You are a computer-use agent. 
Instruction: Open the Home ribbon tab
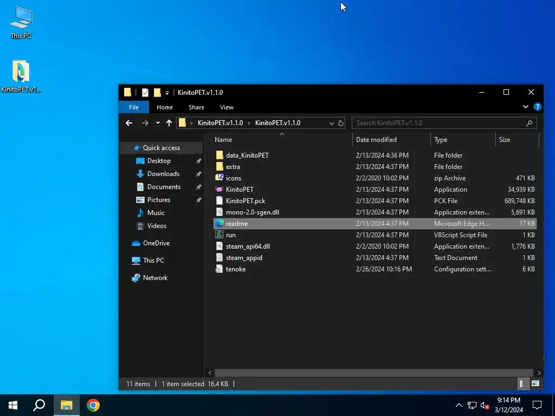[165, 107]
